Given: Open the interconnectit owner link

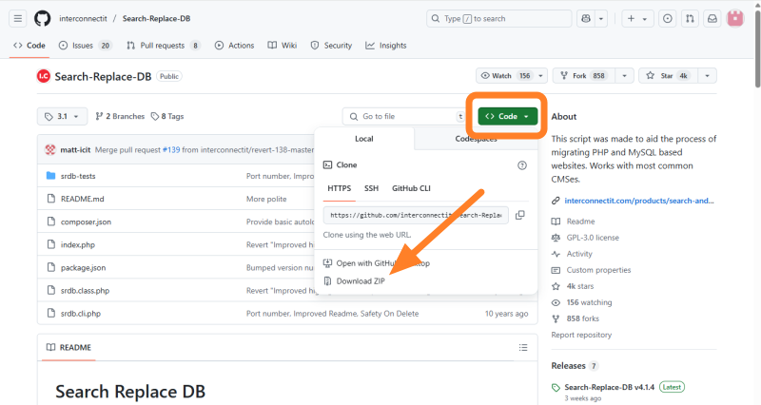Looking at the screenshot, I should (x=83, y=18).
